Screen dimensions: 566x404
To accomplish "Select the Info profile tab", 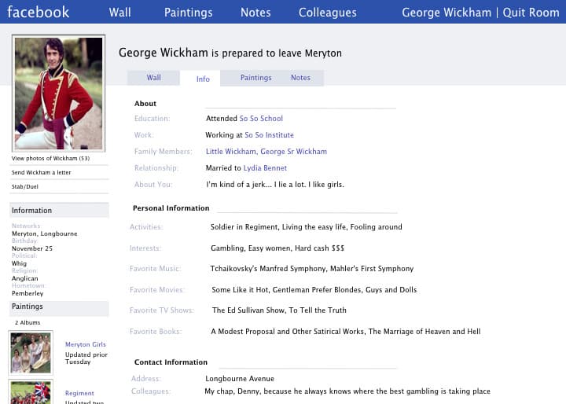I will point(203,79).
